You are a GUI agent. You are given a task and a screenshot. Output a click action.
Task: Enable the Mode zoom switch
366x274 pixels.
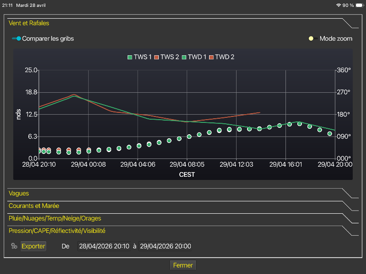tap(313, 38)
